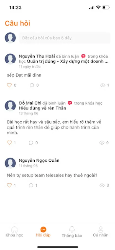Tap red question badge beside Nguyễn Thu Hoài
Image resolution: width=115 pixels, height=250 pixels.
point(83,56)
